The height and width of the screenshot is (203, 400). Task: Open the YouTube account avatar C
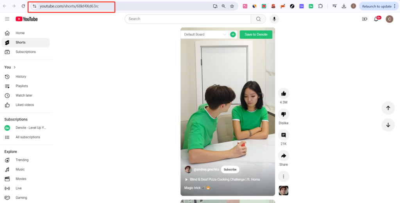tap(389, 19)
